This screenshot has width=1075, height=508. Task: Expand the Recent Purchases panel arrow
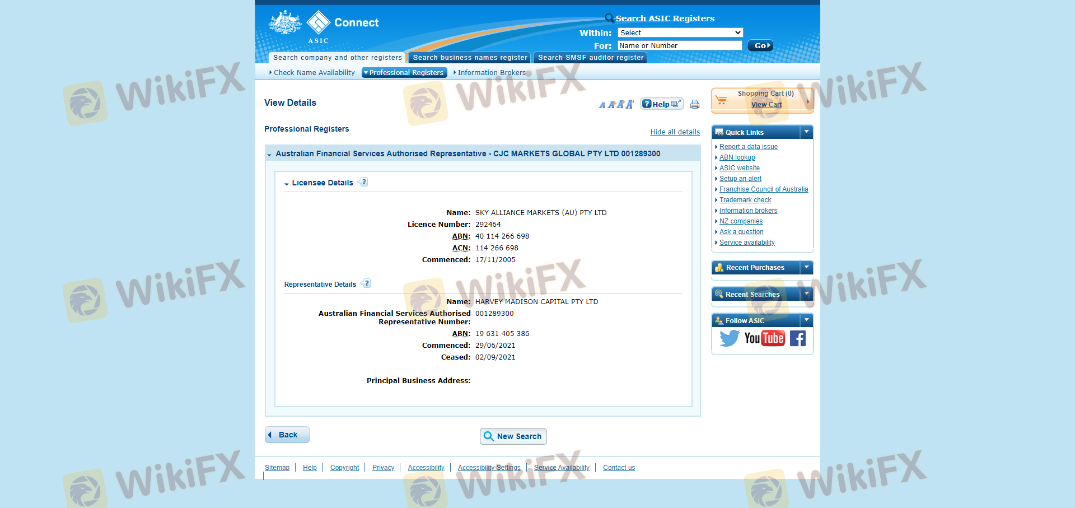806,268
